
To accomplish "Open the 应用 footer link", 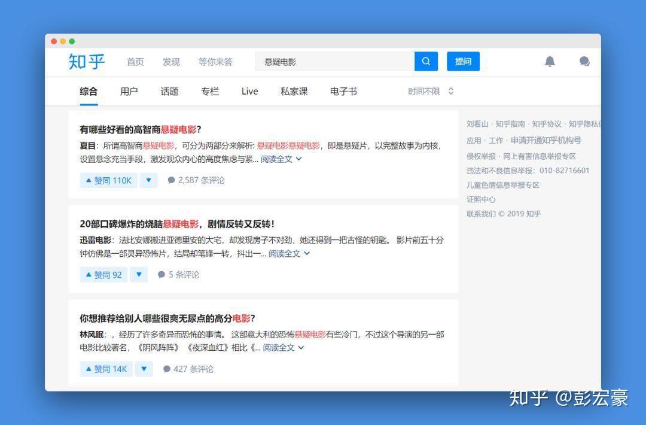I will click(x=474, y=141).
